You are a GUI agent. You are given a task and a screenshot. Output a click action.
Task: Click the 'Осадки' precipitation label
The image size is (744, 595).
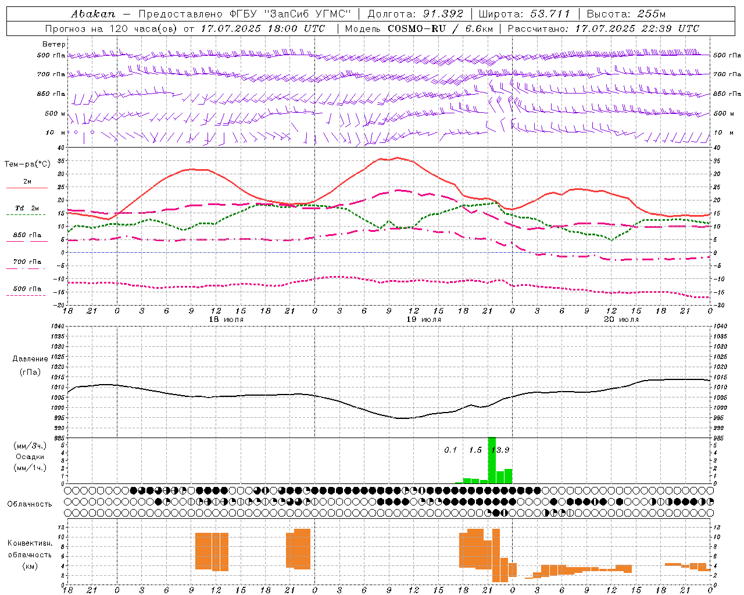point(30,457)
